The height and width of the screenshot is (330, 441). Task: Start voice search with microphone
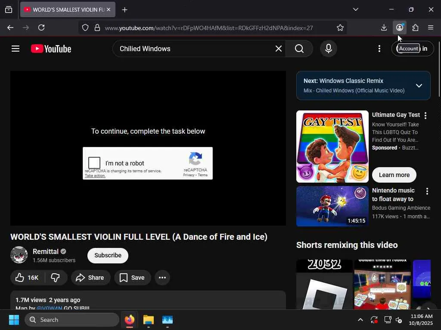click(x=328, y=49)
